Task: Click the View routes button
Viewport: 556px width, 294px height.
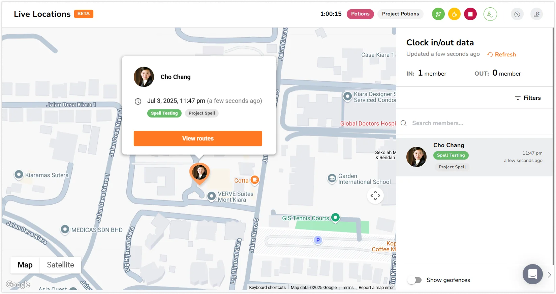Action: click(198, 138)
